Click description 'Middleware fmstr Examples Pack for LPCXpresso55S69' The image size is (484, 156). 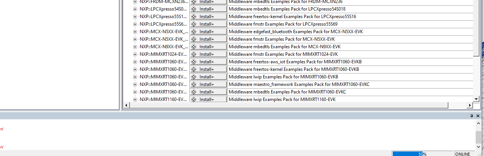click(x=283, y=24)
